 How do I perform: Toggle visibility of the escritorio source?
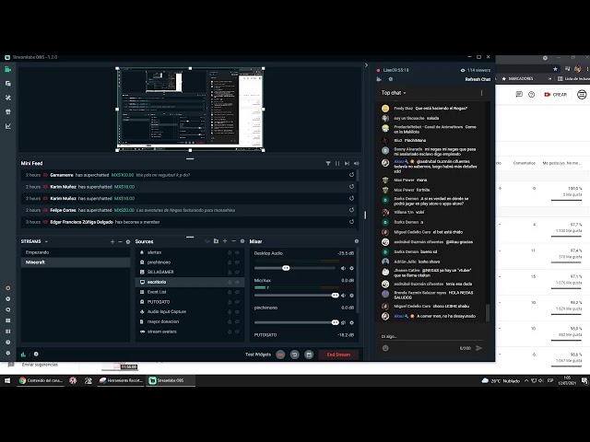(238, 282)
